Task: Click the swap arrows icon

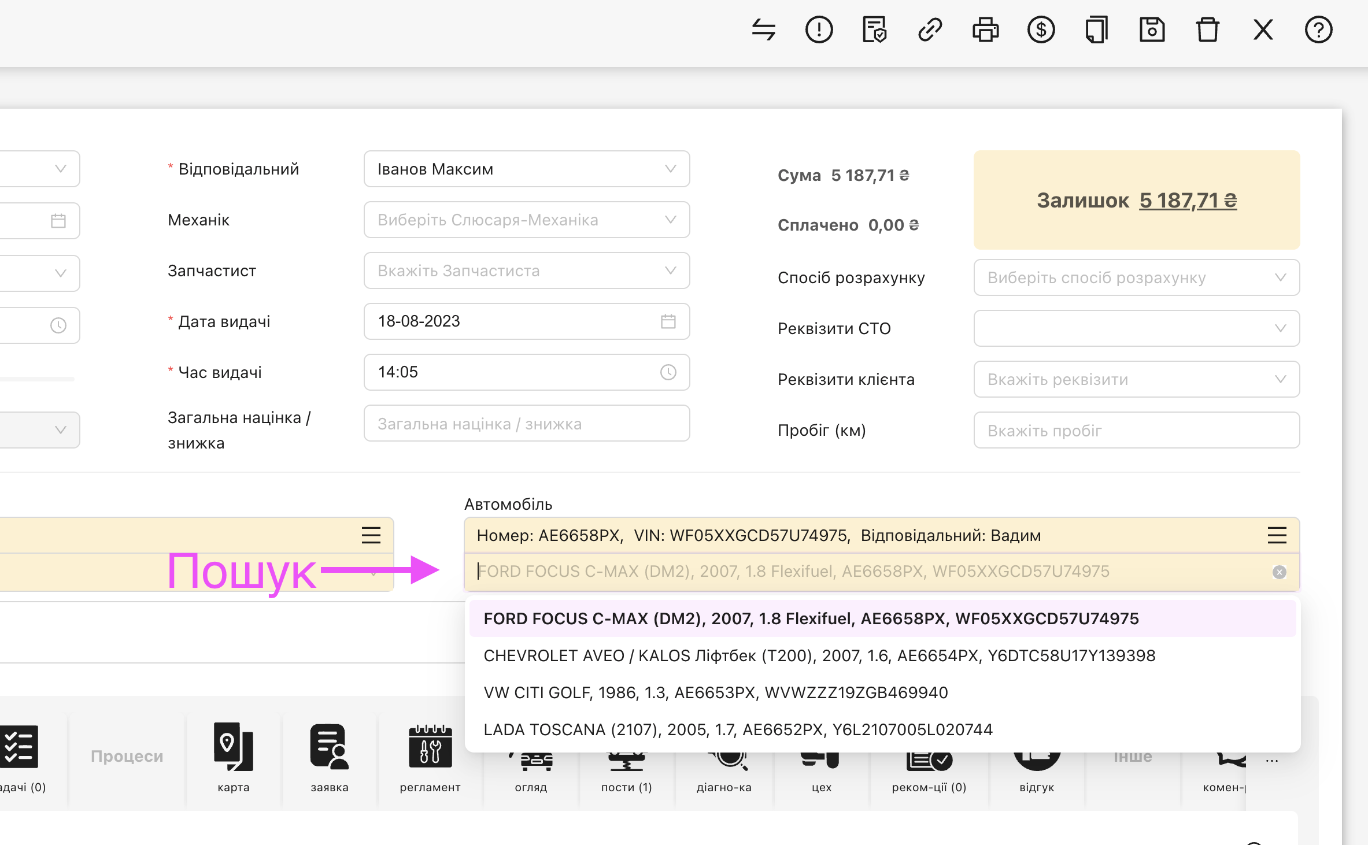Action: [x=763, y=30]
